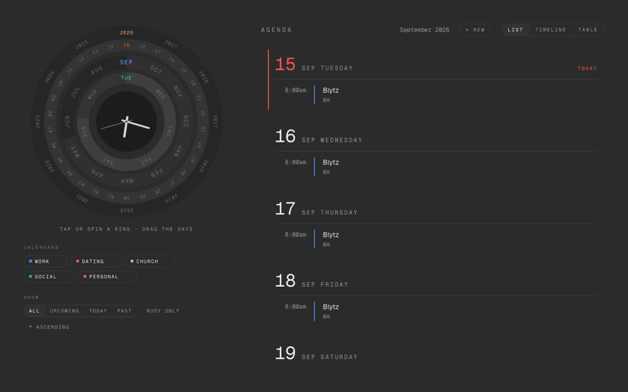Viewport: 628px width, 392px height.
Task: Switch to Timeline view
Action: (550, 29)
